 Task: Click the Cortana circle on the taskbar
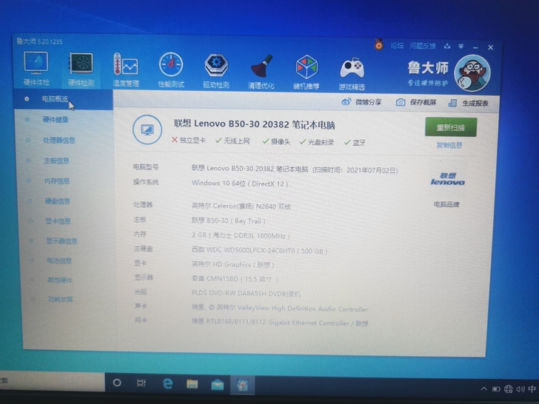tap(117, 383)
